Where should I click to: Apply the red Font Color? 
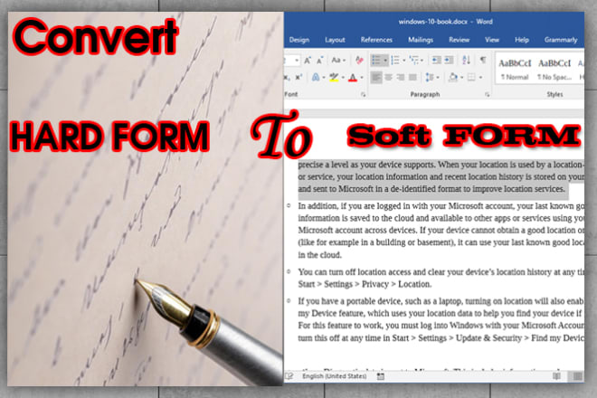click(x=353, y=78)
